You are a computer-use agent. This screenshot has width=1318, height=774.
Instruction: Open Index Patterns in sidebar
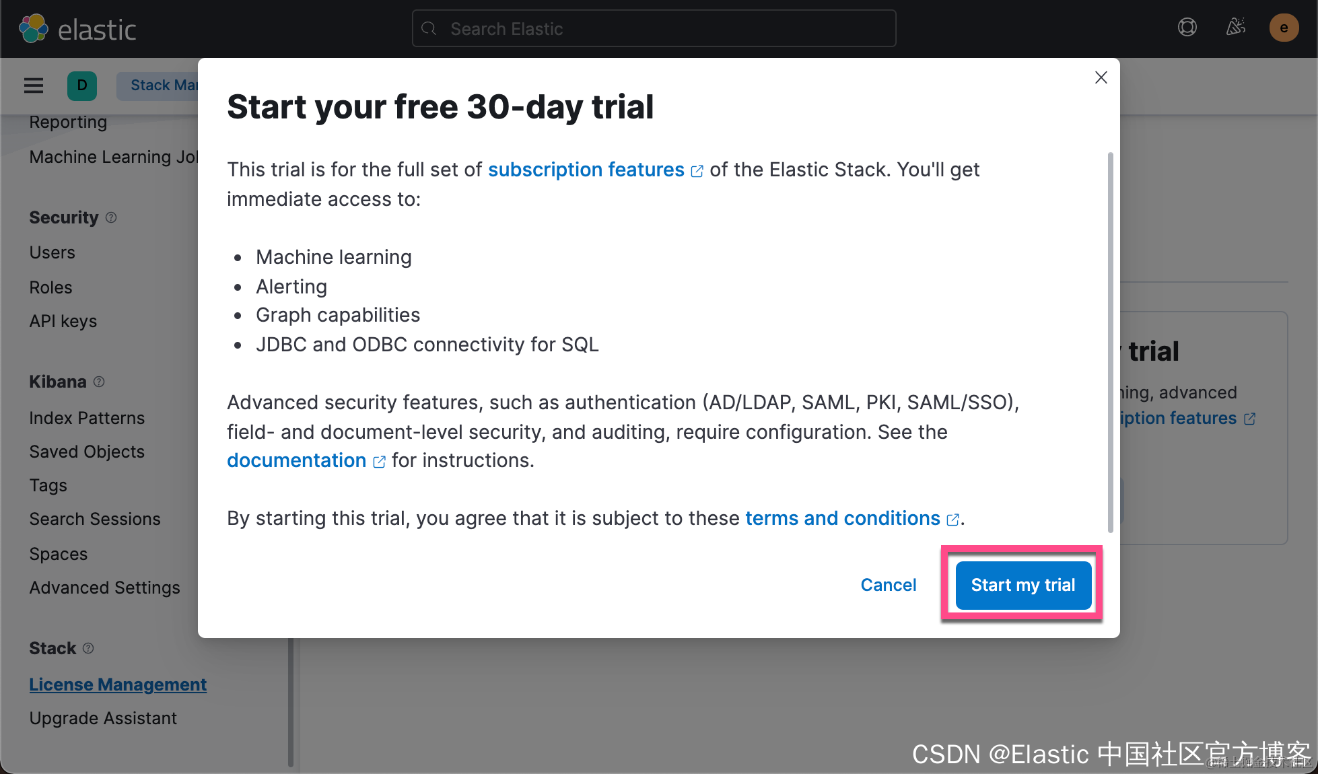point(87,418)
